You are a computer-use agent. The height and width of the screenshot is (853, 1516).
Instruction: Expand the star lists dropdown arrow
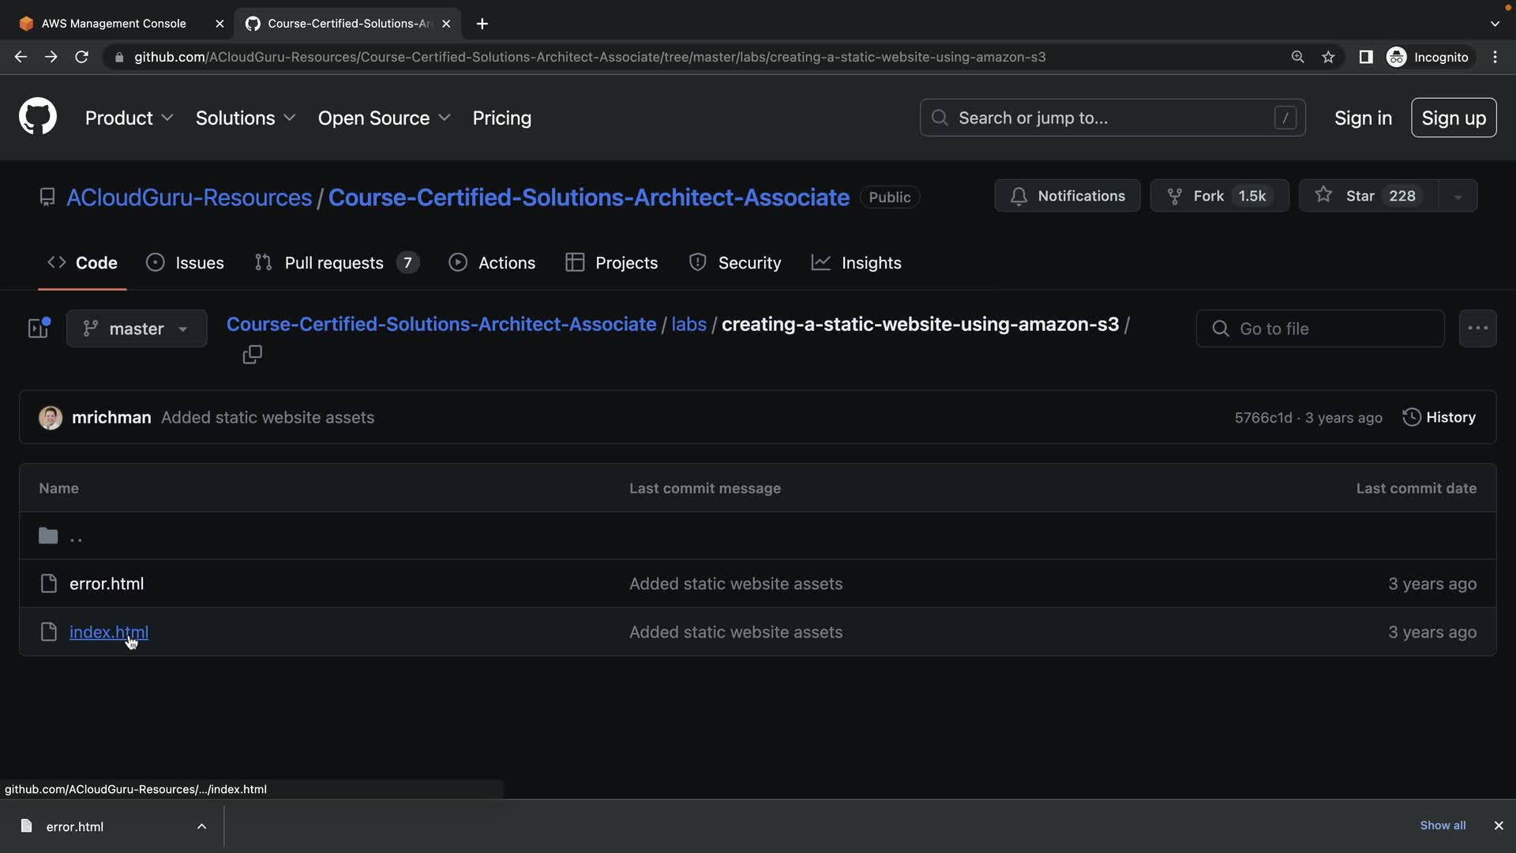pos(1458,197)
